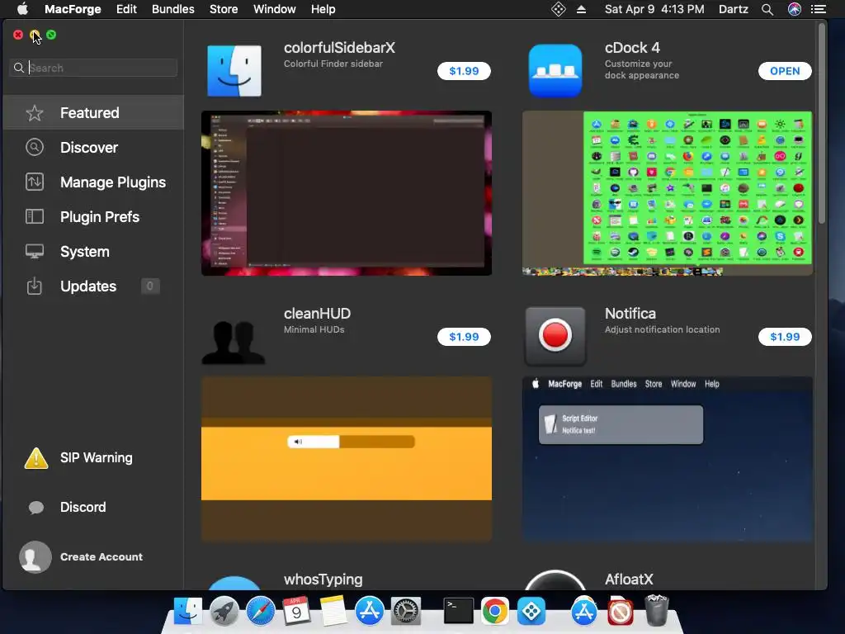Click the Discord link label

83,508
